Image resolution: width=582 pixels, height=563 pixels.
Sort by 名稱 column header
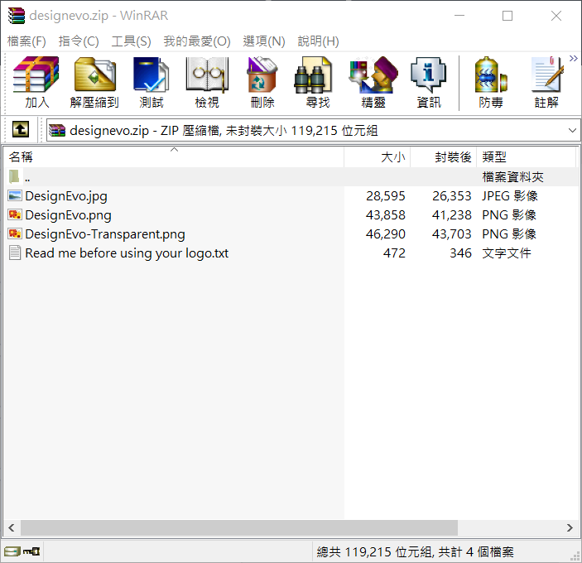click(x=174, y=157)
